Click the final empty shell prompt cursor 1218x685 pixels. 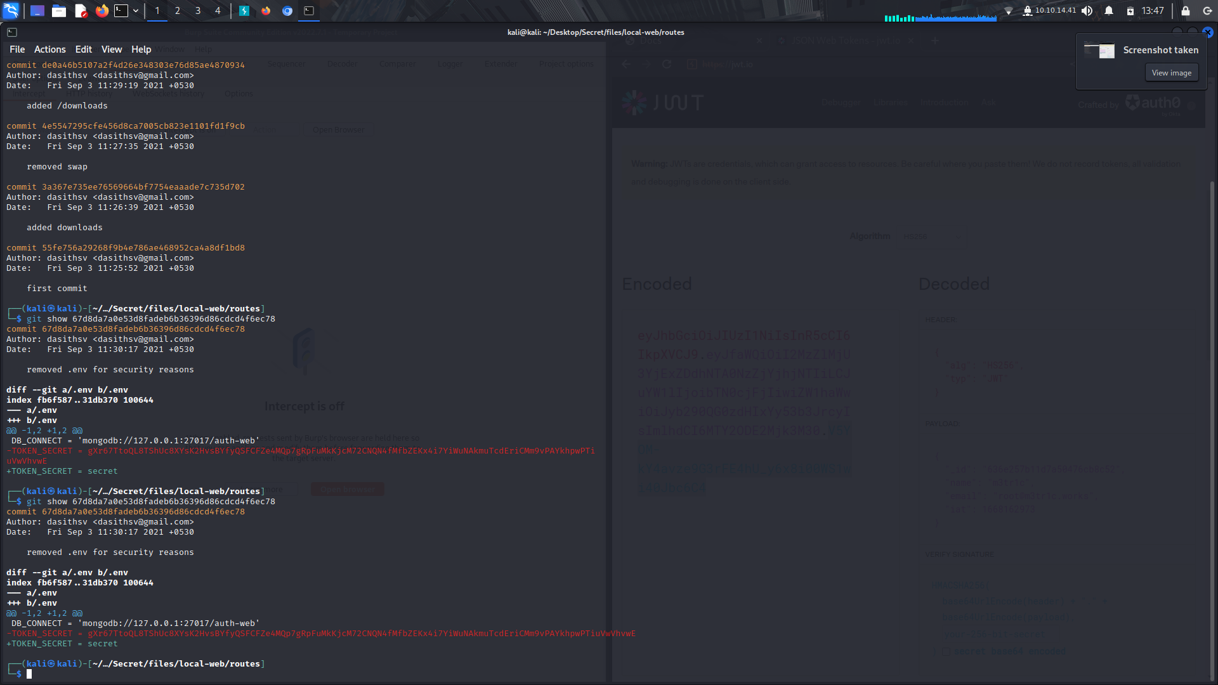pos(29,674)
